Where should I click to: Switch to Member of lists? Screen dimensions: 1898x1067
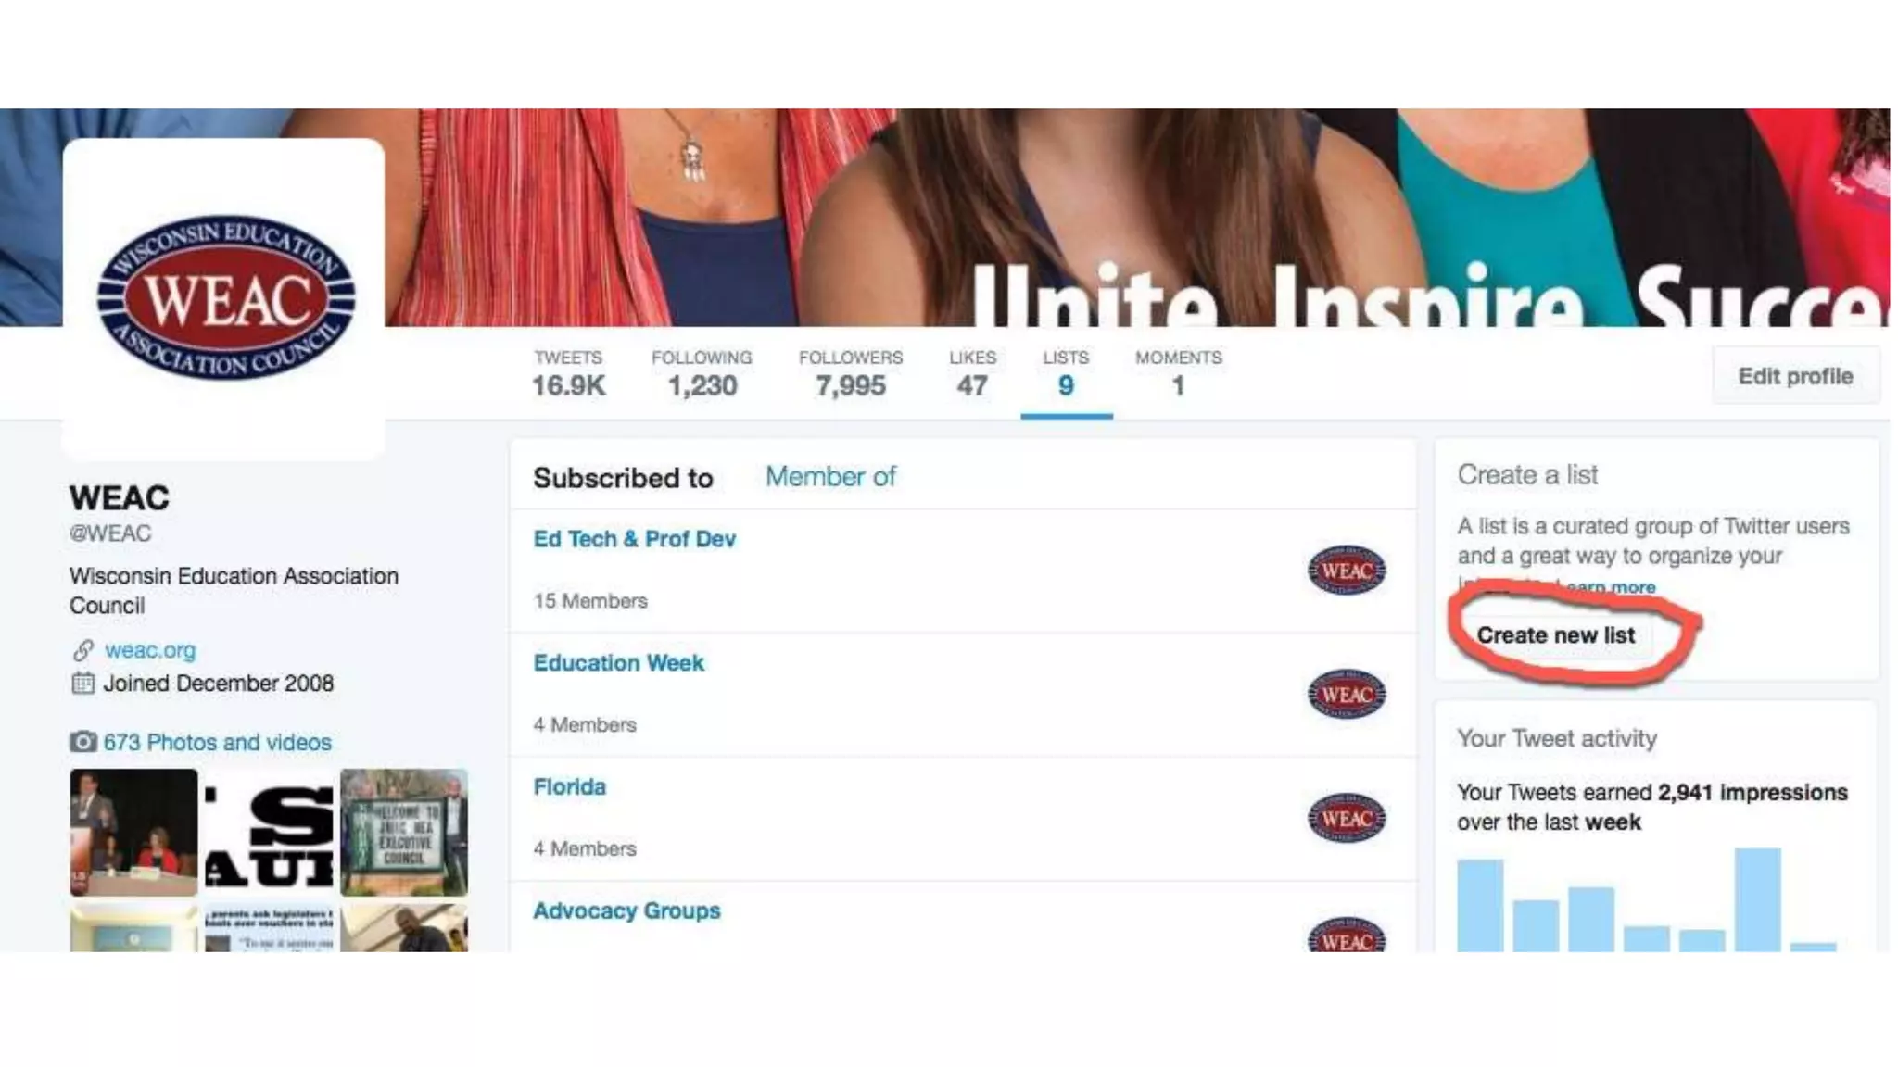pos(830,477)
